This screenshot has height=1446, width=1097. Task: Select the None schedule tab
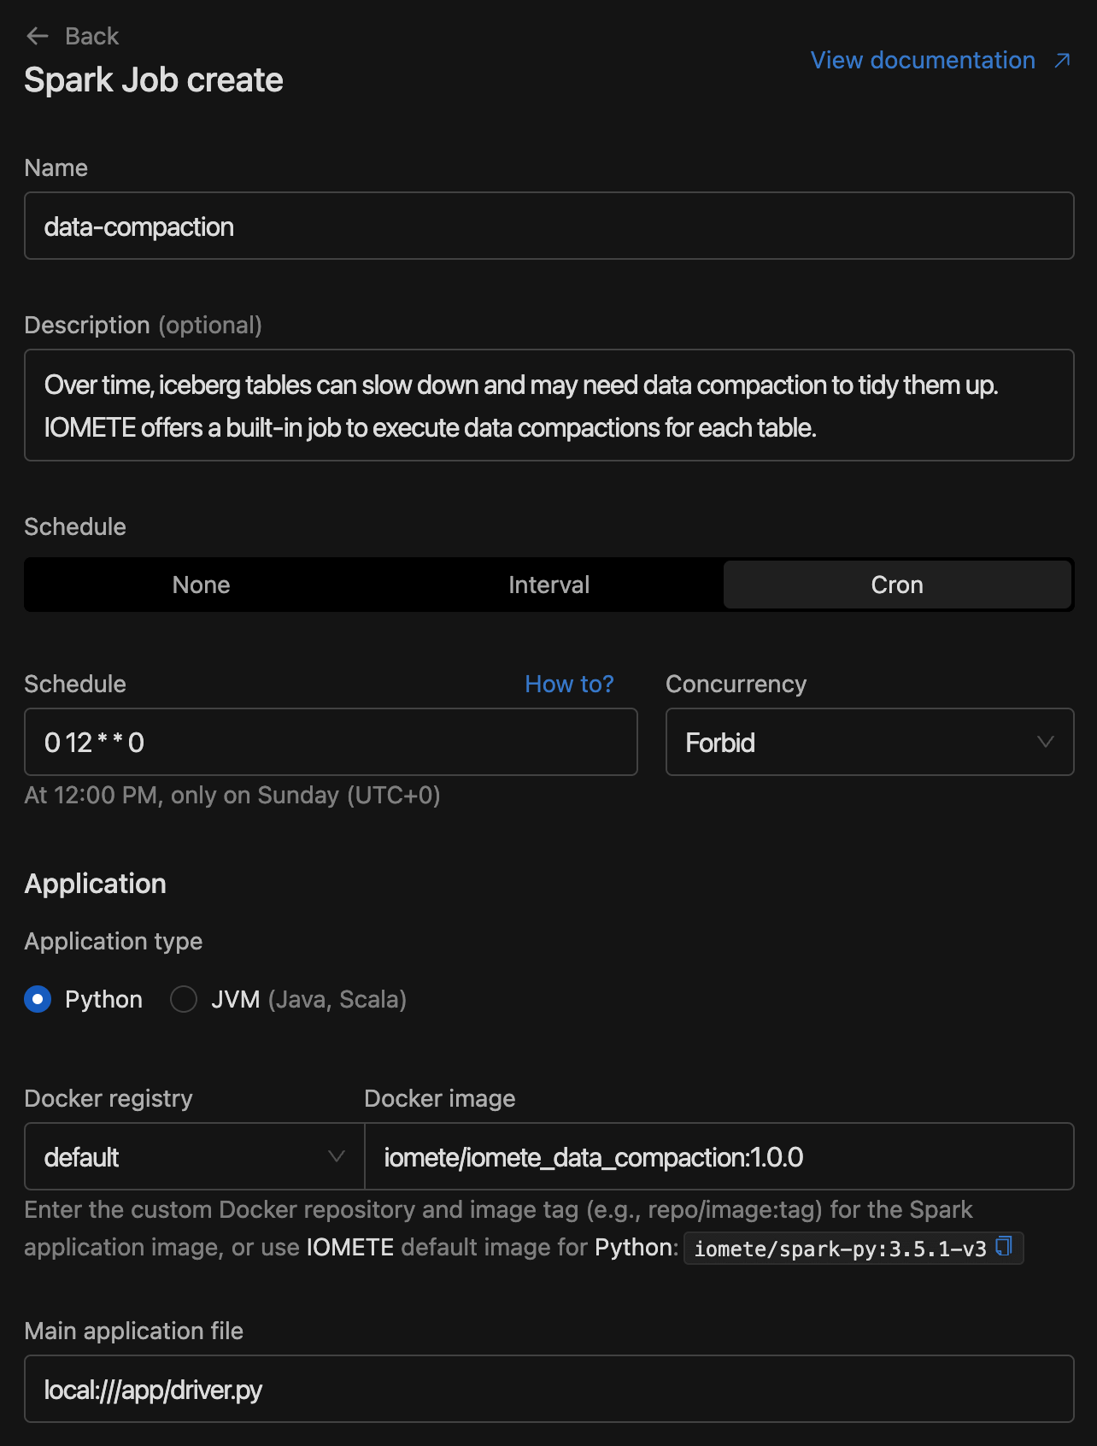pyautogui.click(x=202, y=585)
